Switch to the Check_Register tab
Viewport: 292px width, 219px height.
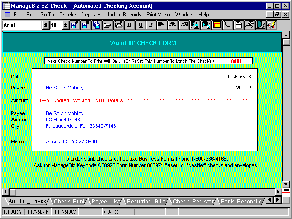tap(193, 201)
